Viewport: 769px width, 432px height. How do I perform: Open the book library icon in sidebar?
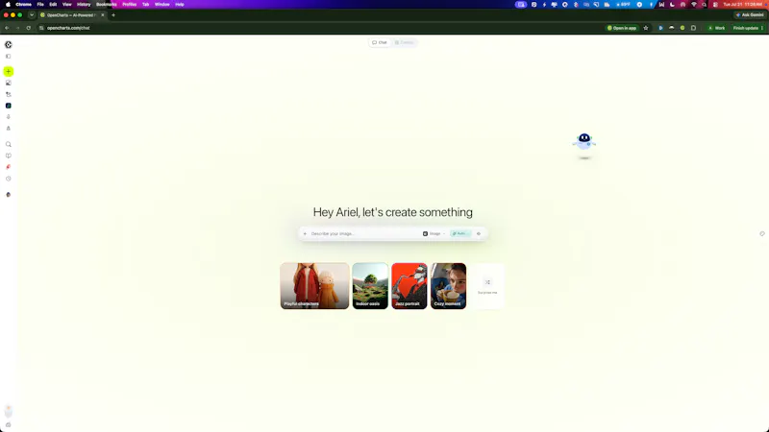[9, 156]
